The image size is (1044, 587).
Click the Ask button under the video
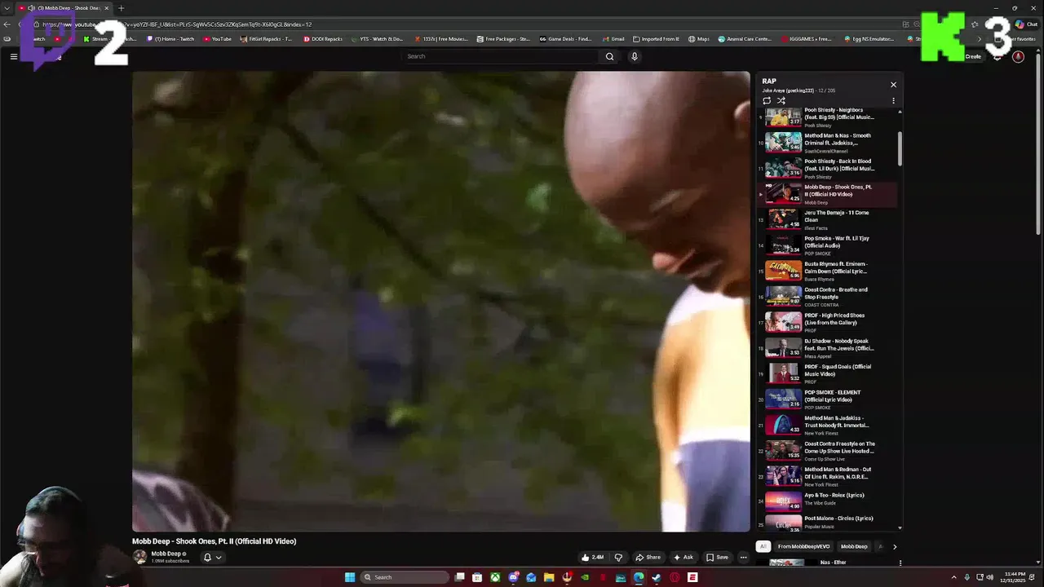point(683,558)
